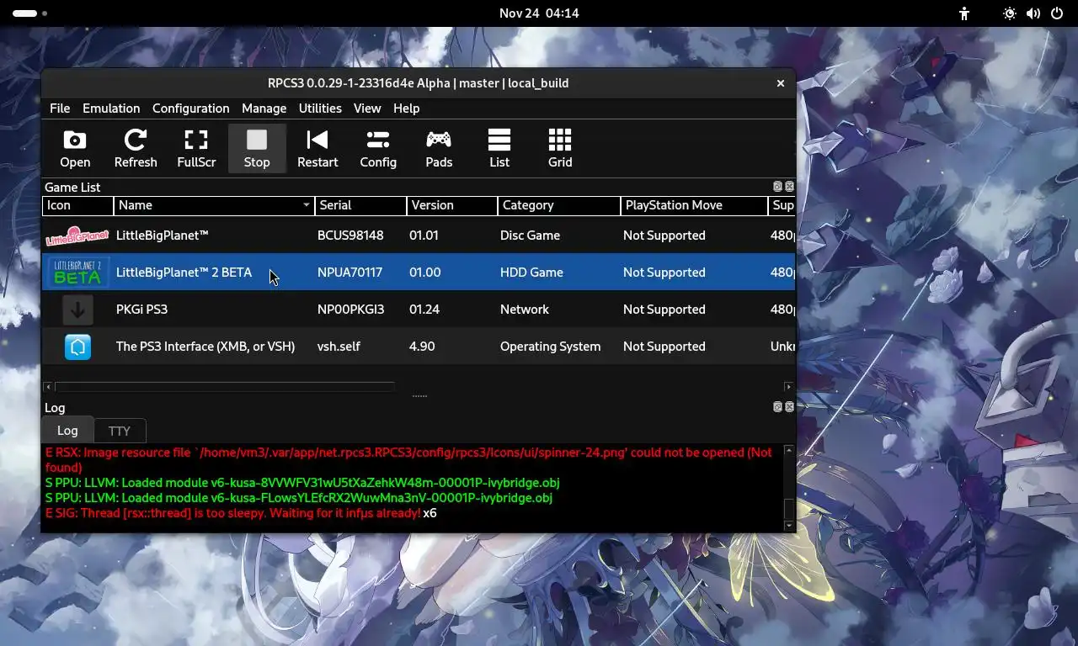Click serial NPUA70117
The width and height of the screenshot is (1078, 646).
pyautogui.click(x=350, y=273)
